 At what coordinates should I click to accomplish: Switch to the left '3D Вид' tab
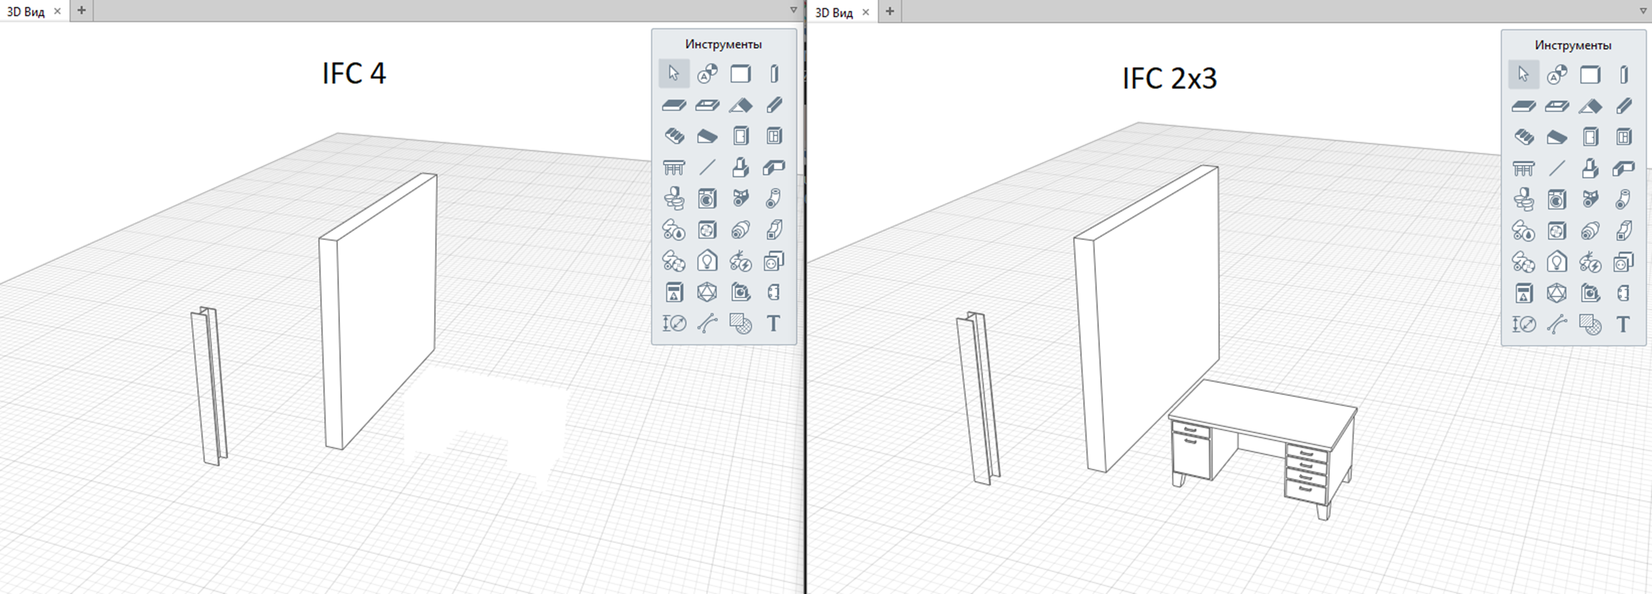coord(26,11)
